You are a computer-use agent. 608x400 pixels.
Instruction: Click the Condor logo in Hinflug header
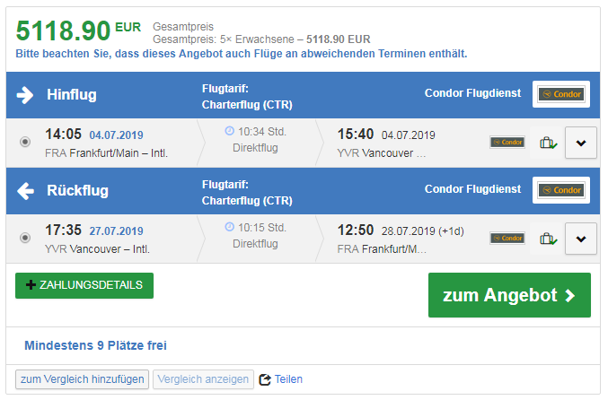(560, 94)
